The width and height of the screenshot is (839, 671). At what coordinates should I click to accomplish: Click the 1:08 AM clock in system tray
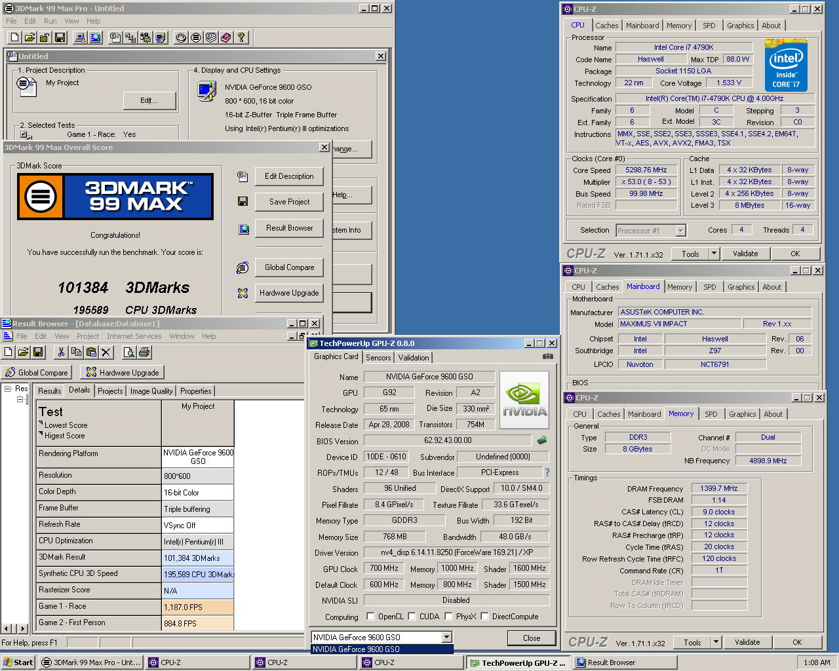coord(817,662)
